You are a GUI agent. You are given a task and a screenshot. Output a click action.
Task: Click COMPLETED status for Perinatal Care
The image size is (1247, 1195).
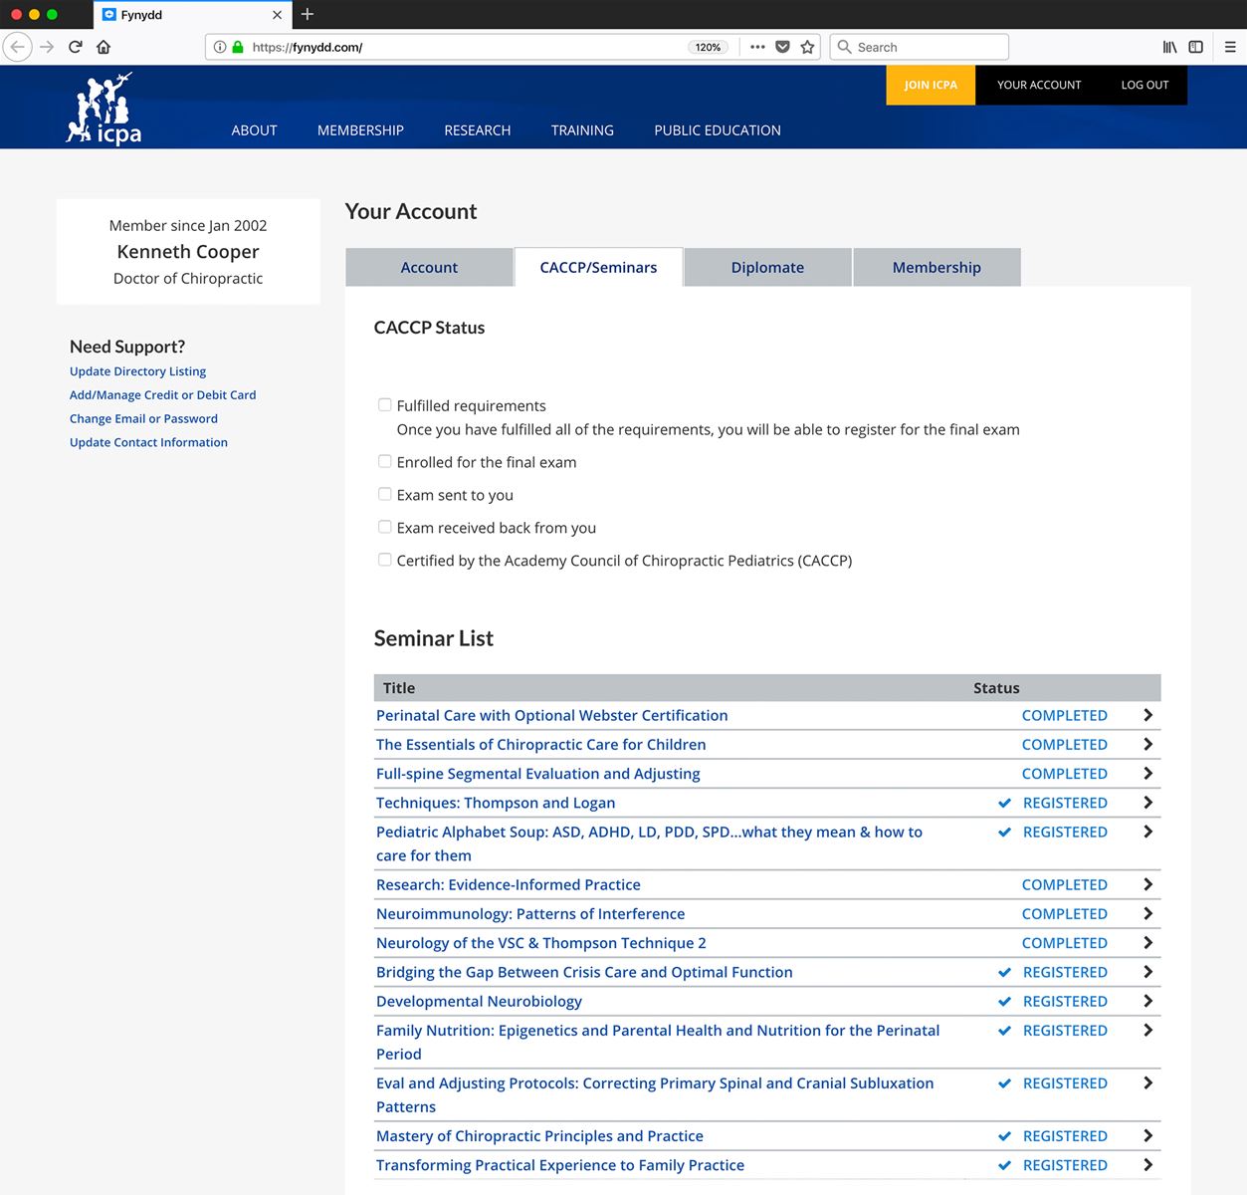[x=1064, y=715]
